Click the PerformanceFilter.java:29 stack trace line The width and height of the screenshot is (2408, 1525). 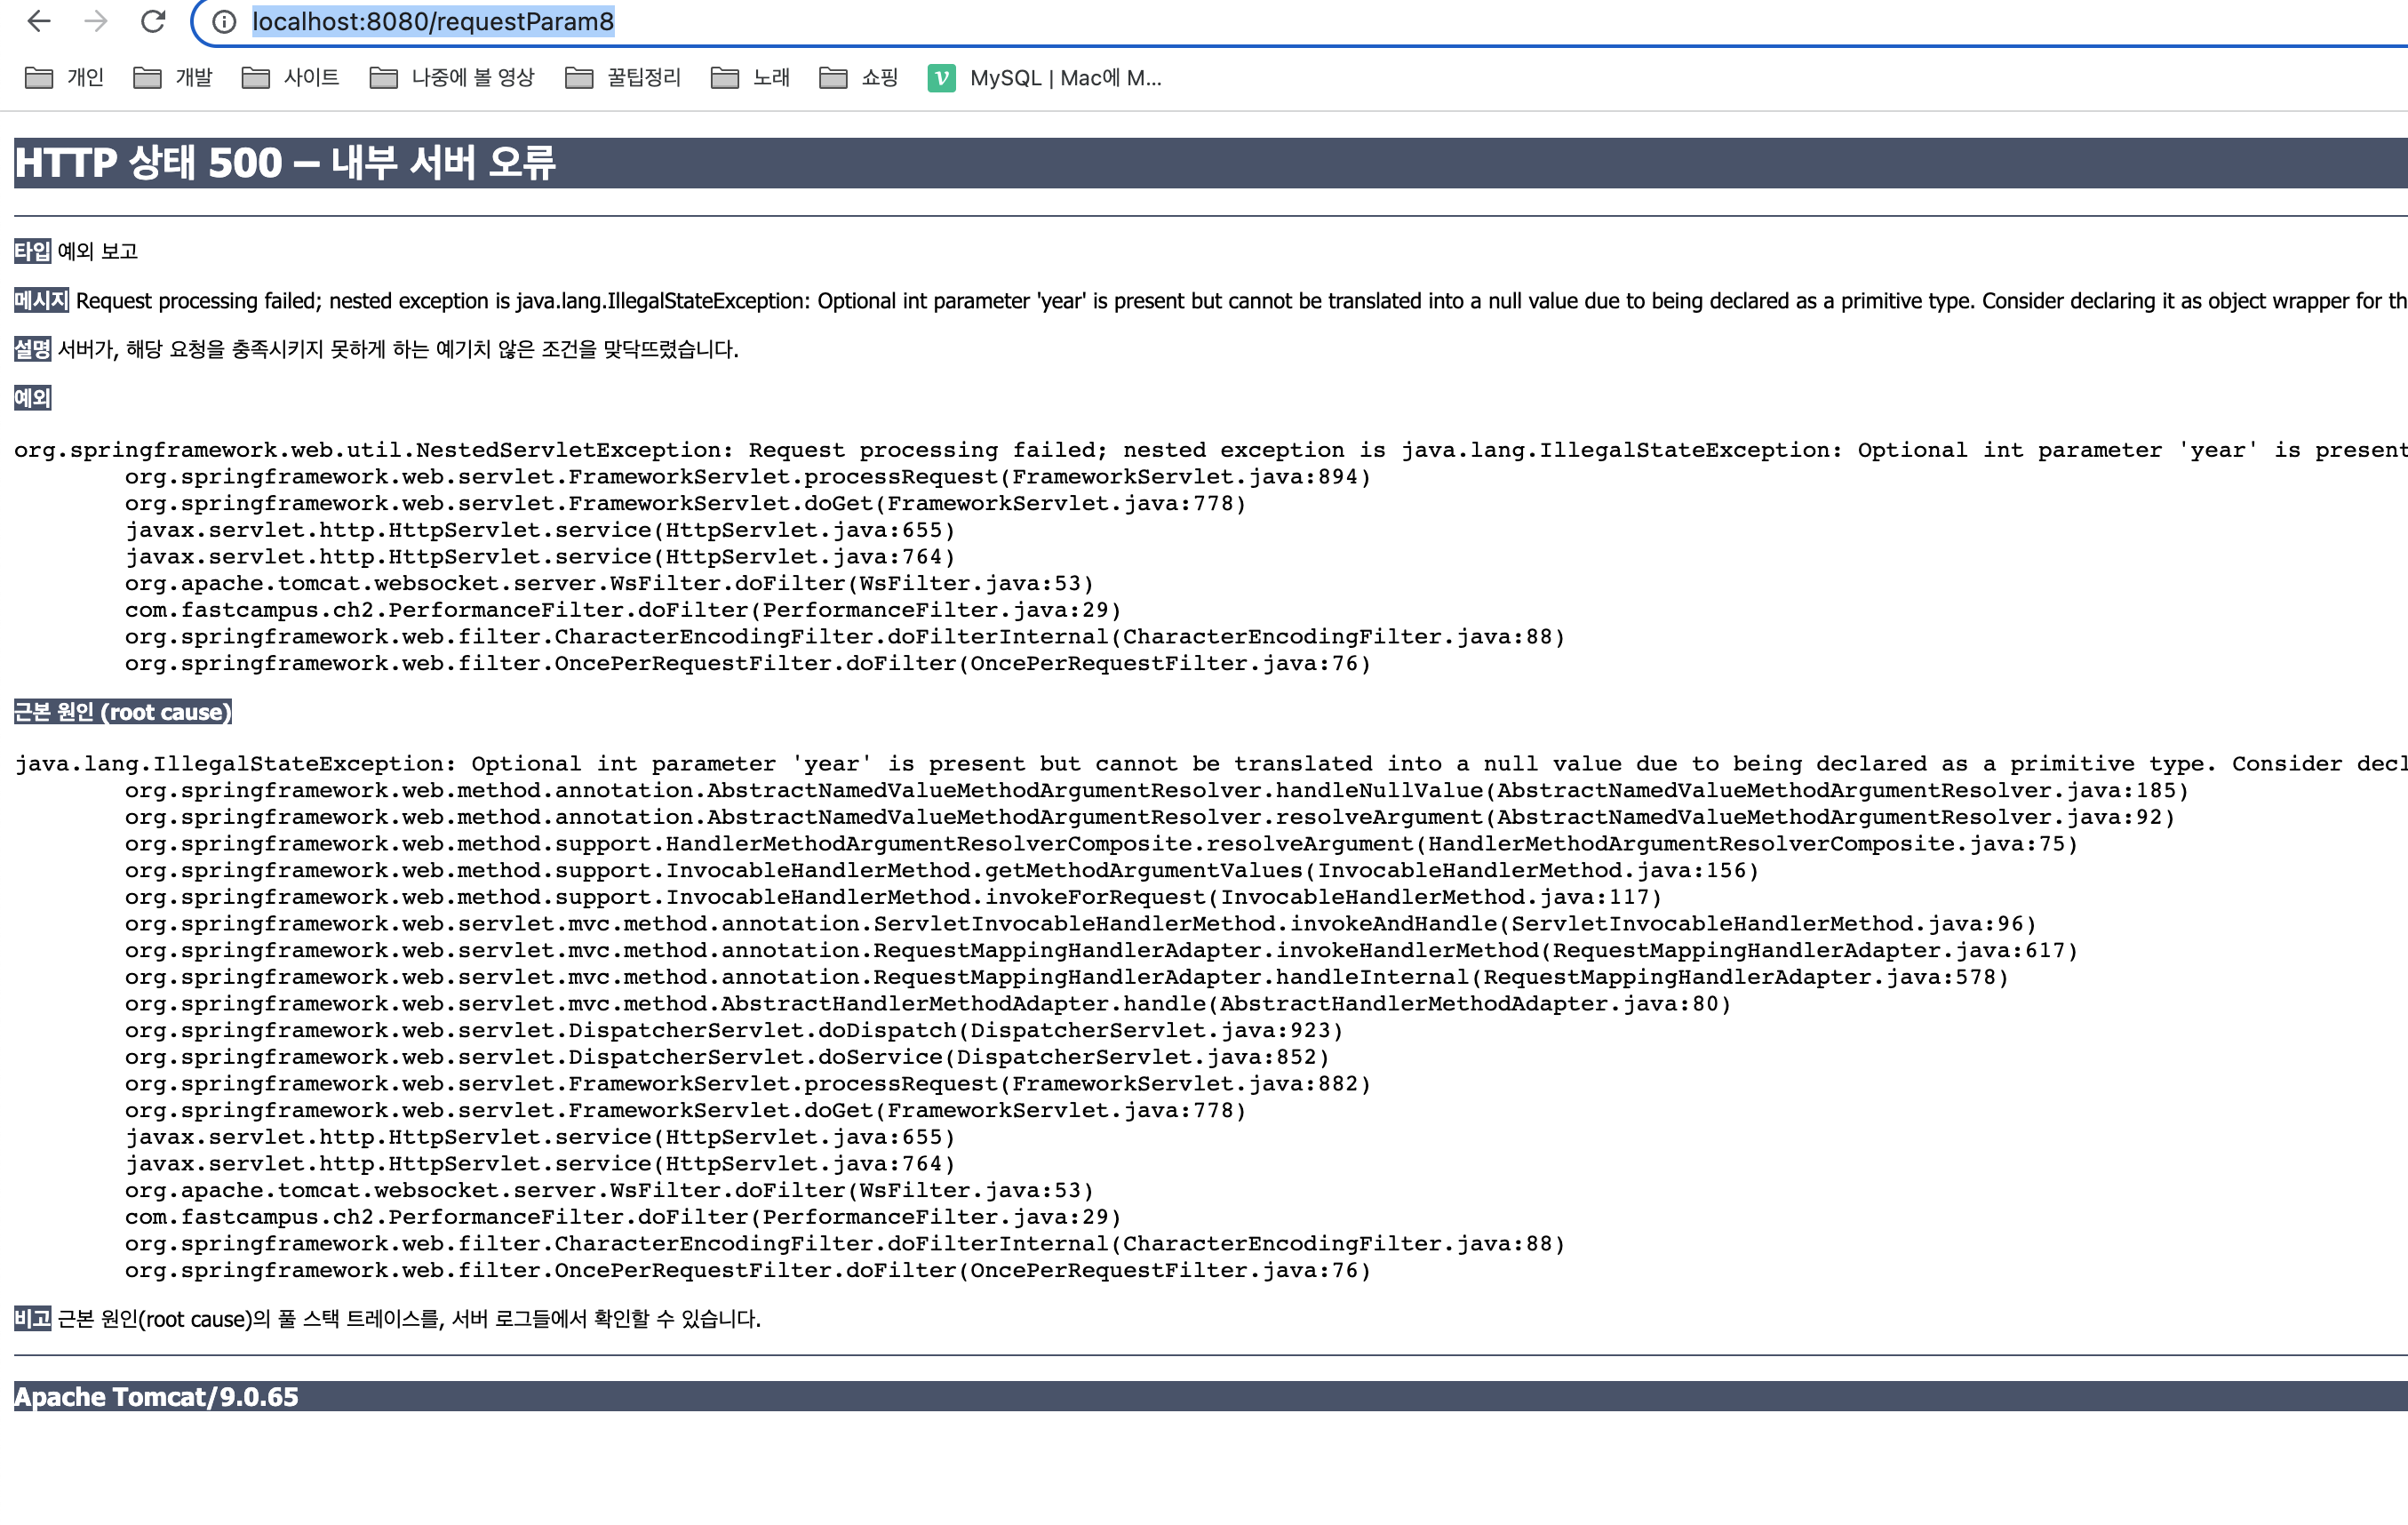[622, 610]
